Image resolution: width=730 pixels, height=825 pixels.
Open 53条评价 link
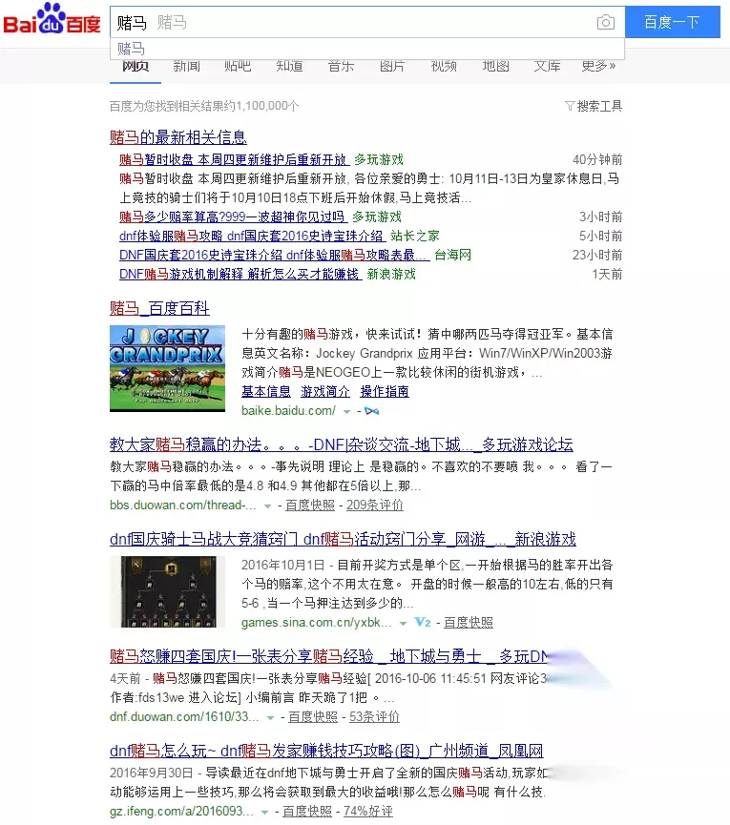(374, 716)
